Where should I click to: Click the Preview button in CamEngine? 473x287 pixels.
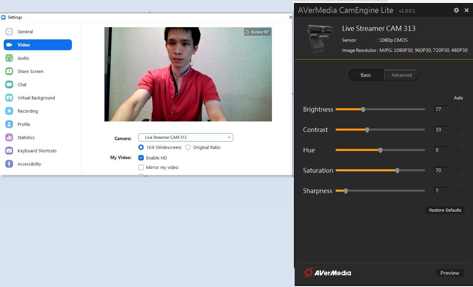pyautogui.click(x=450, y=273)
